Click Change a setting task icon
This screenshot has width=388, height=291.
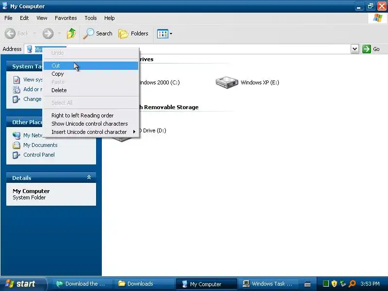16,99
